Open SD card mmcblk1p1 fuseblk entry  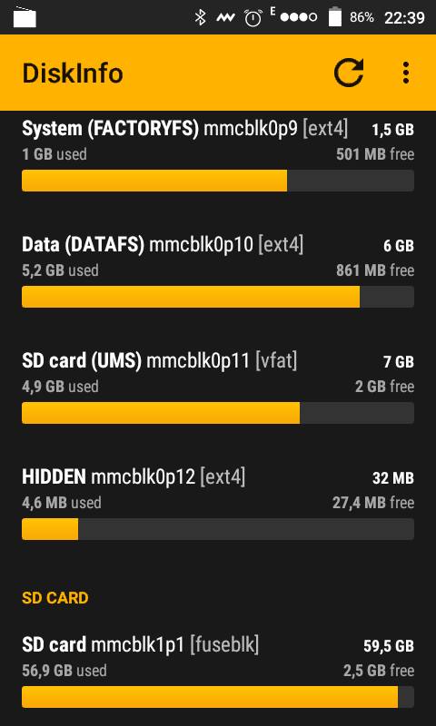click(218, 672)
